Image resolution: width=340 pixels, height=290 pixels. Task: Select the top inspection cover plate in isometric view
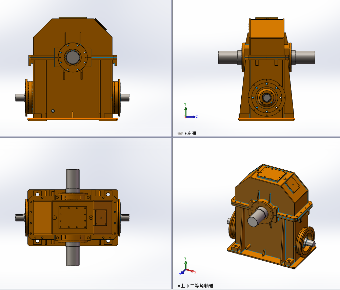(x=272, y=174)
